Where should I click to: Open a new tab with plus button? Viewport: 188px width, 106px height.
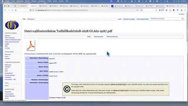point(178,6)
